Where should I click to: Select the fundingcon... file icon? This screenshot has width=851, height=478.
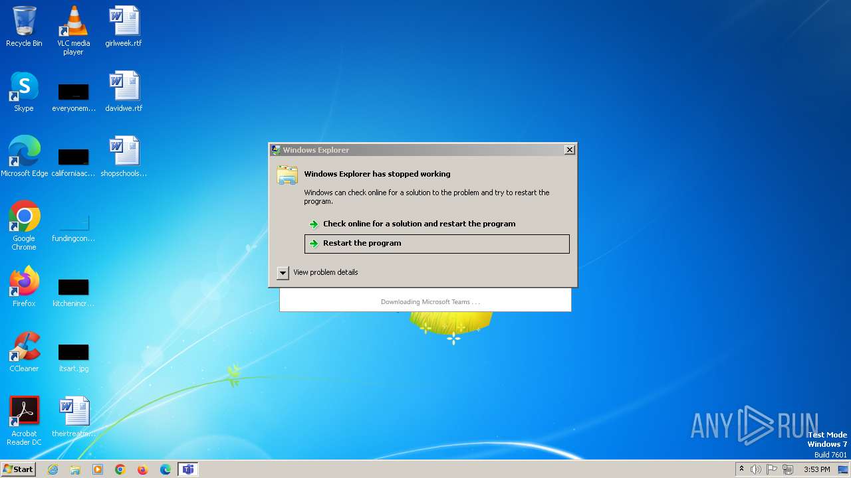[73, 226]
